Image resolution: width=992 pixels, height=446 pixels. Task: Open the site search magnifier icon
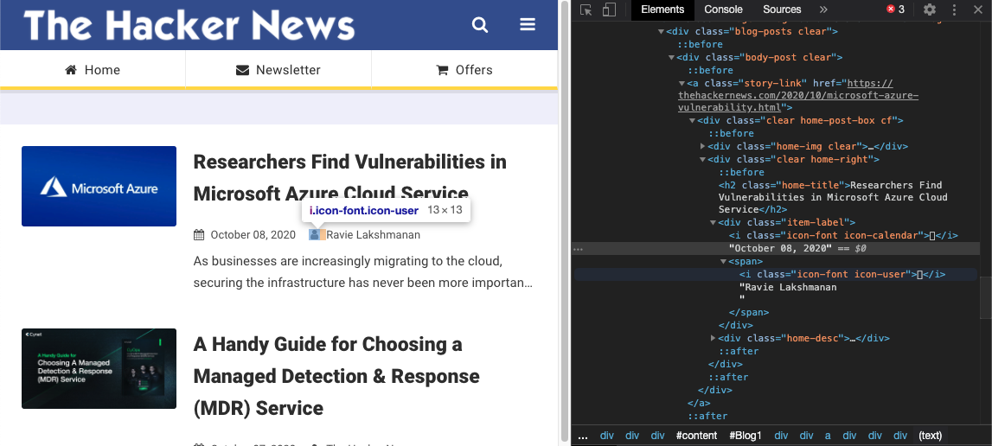pos(480,25)
